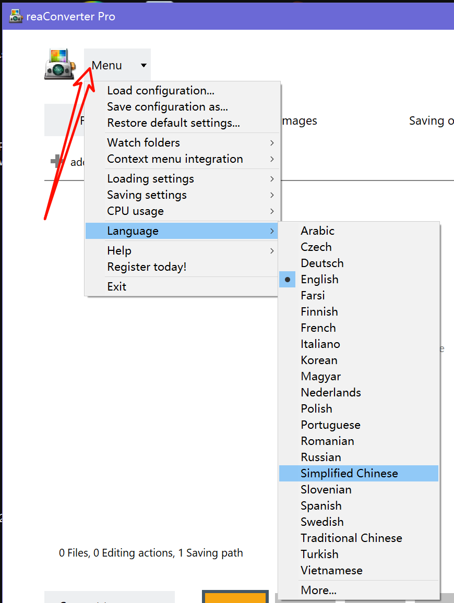454x603 pixels.
Task: Expand the CPU usage submenu
Action: pos(183,211)
